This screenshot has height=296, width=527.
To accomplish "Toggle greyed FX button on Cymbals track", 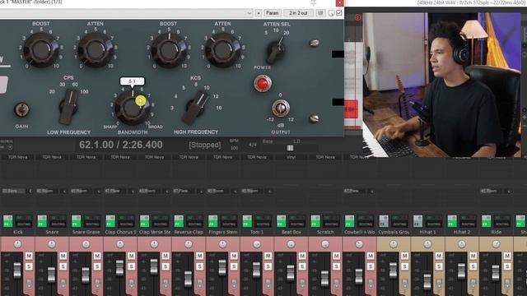I will (384, 221).
